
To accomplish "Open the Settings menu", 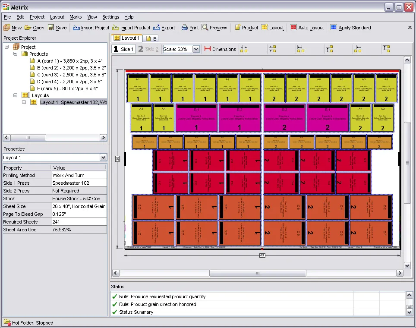I will (110, 17).
